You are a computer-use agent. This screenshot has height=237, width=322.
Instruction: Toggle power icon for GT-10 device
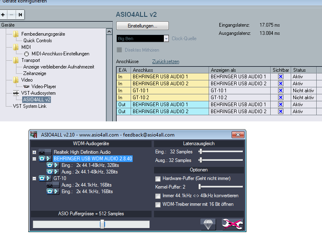(x=42, y=178)
